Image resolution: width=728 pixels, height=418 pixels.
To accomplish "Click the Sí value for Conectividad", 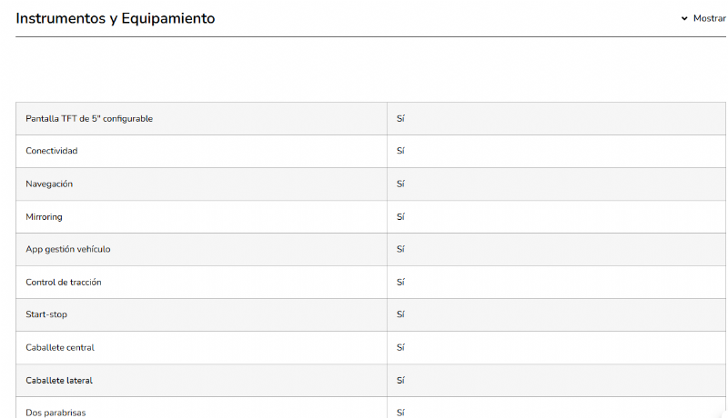I will pos(400,151).
